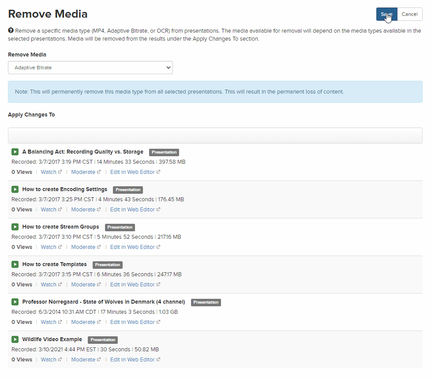
Task: Cancel the Remove Media operation
Action: tap(409, 14)
